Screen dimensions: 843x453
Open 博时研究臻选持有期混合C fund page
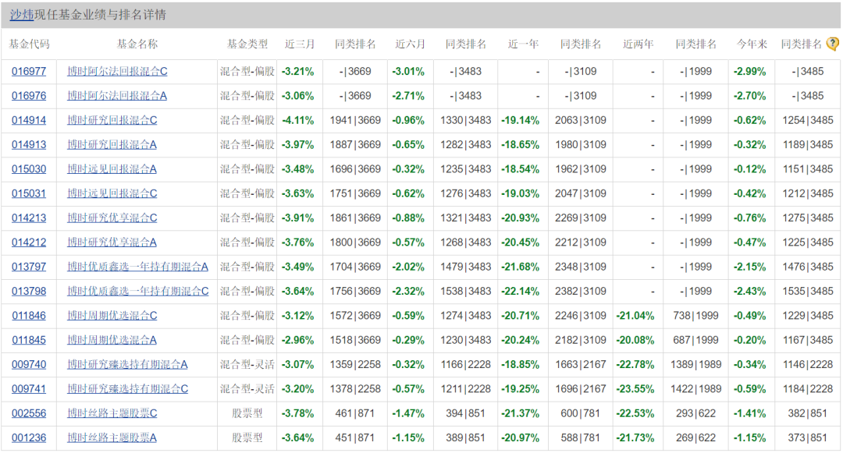click(128, 389)
